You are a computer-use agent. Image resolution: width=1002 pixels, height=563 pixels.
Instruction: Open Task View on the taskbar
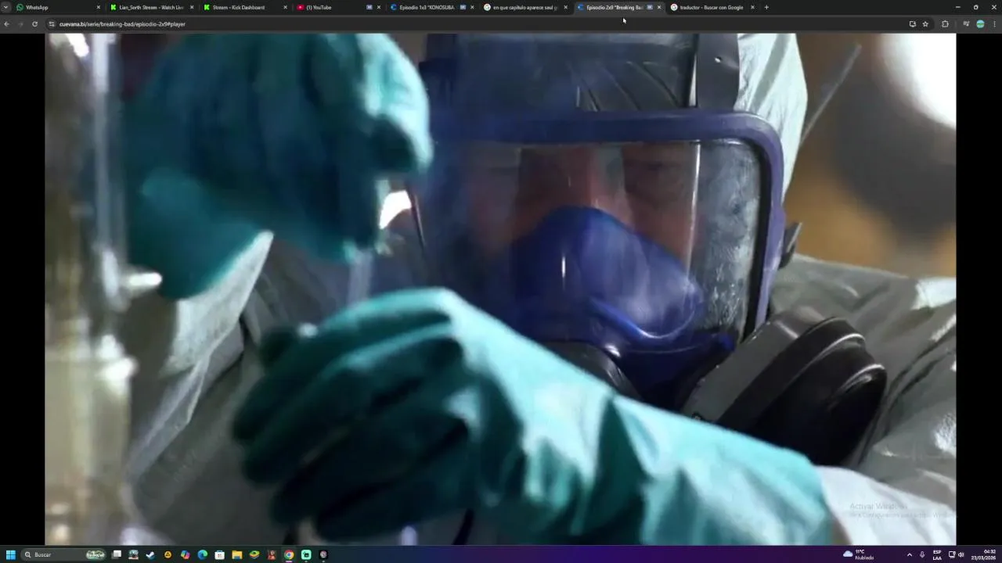[117, 554]
